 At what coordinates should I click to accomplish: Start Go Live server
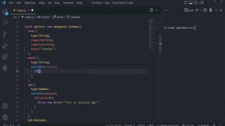pyautogui.click(x=188, y=125)
